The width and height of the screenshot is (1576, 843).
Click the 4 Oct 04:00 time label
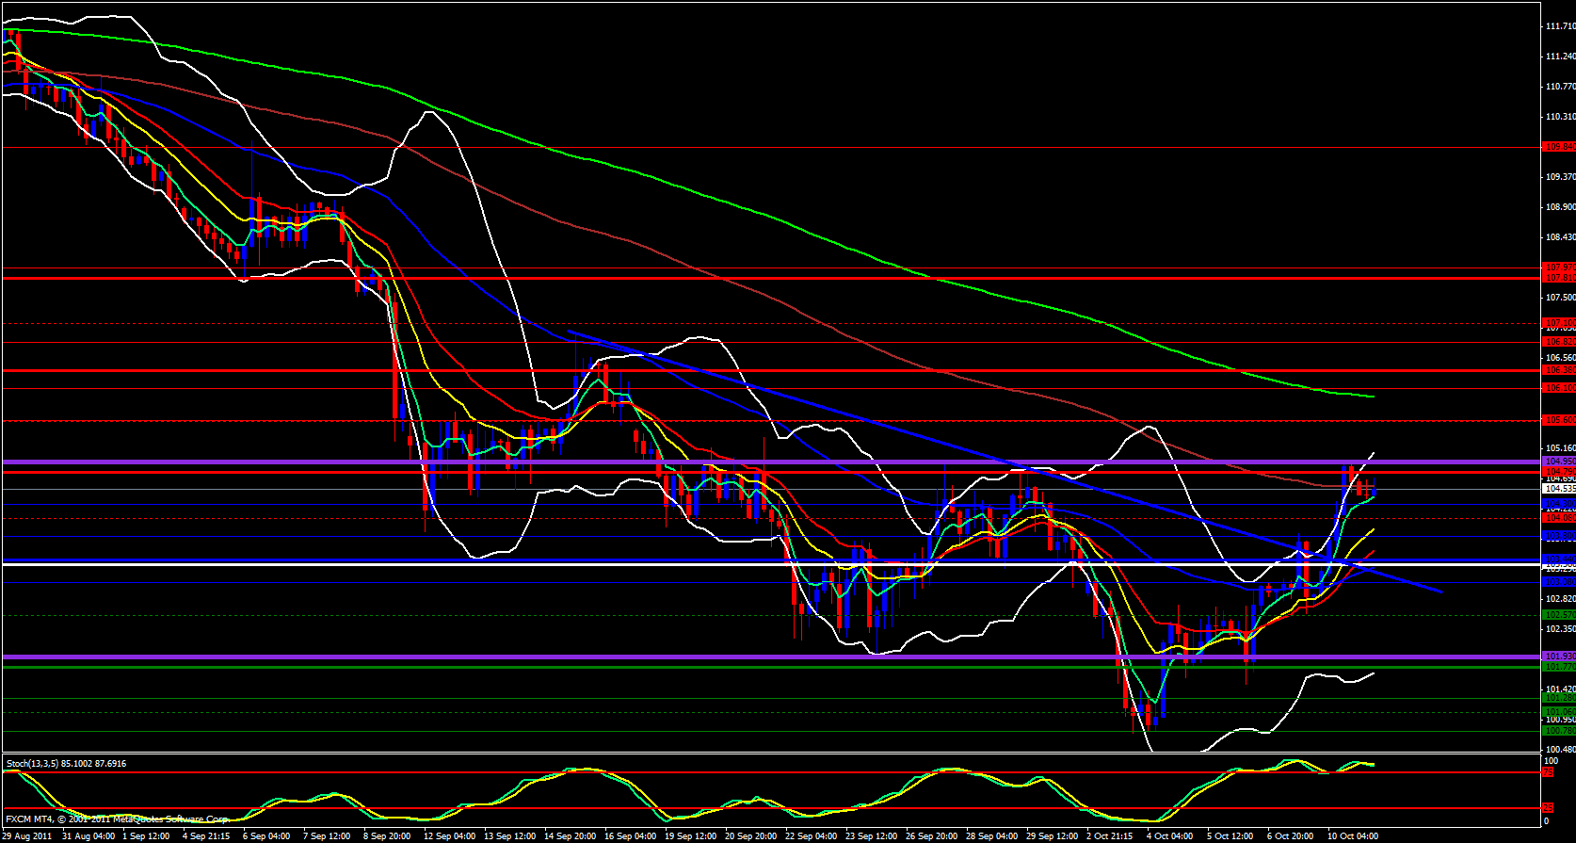tap(1169, 835)
